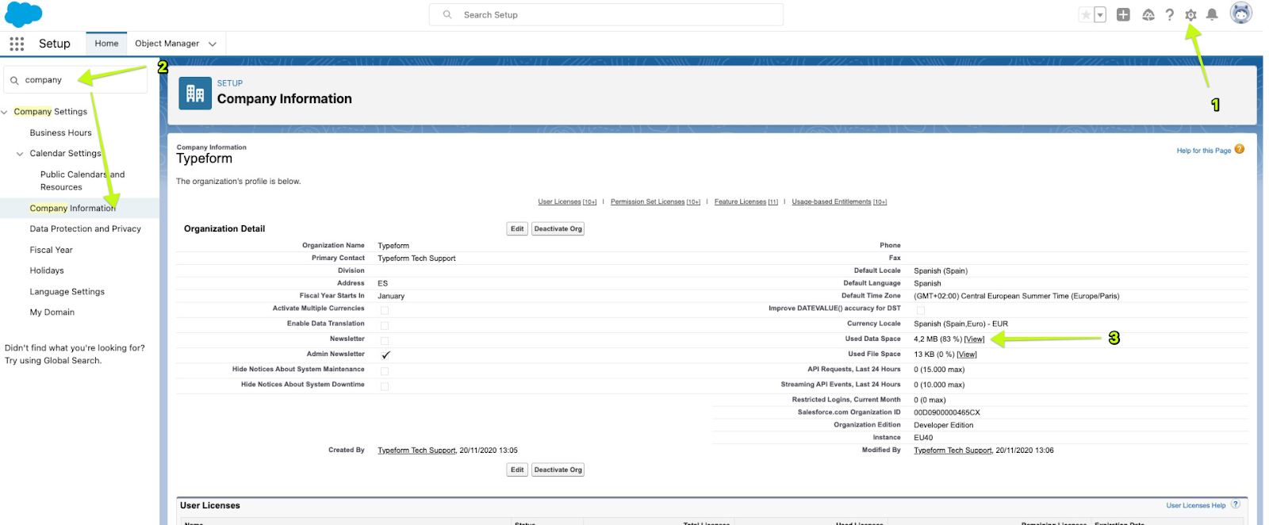The image size is (1269, 525).
Task: Click Edit button beside Organization Detail heading
Action: point(517,229)
